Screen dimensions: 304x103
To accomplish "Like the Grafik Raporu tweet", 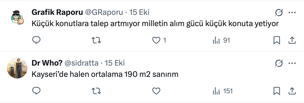I will click(x=156, y=40).
